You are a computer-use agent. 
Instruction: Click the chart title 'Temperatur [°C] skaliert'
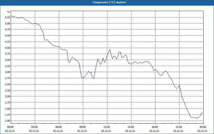(109, 2)
